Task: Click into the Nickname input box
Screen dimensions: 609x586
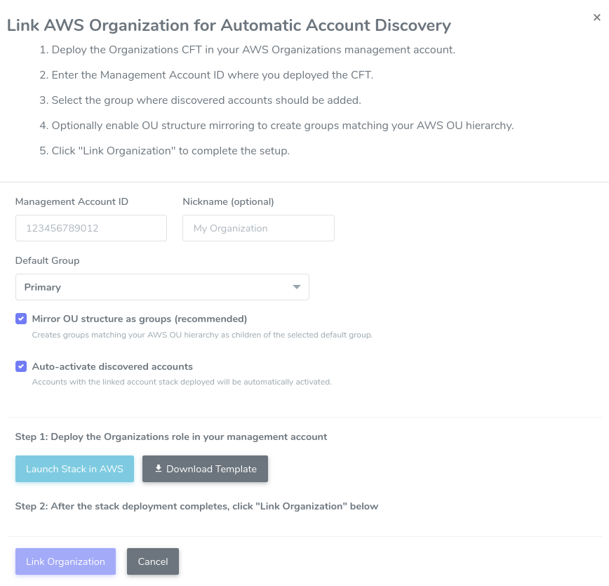Action: tap(258, 228)
